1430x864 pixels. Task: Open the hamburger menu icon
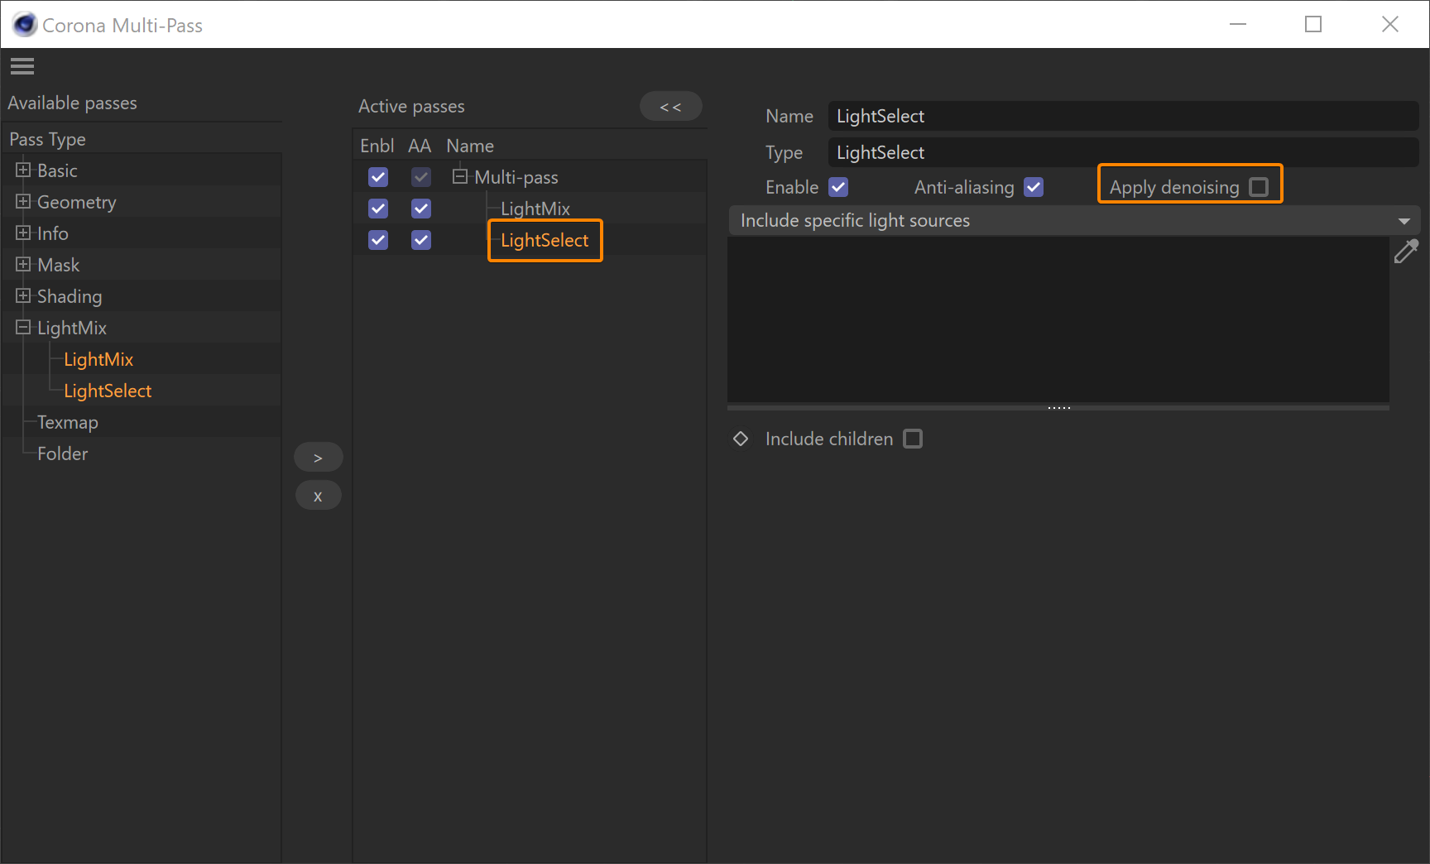click(22, 66)
